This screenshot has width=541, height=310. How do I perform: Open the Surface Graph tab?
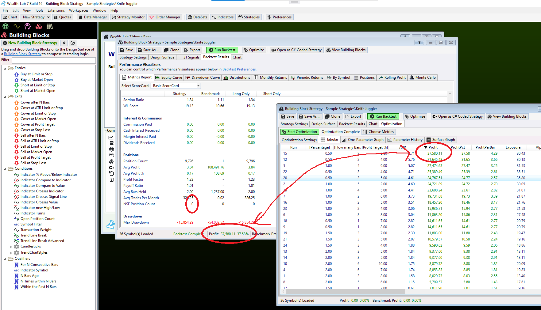441,140
